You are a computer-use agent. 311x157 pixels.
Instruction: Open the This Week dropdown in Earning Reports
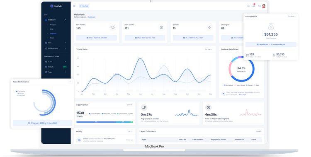[x=292, y=16]
